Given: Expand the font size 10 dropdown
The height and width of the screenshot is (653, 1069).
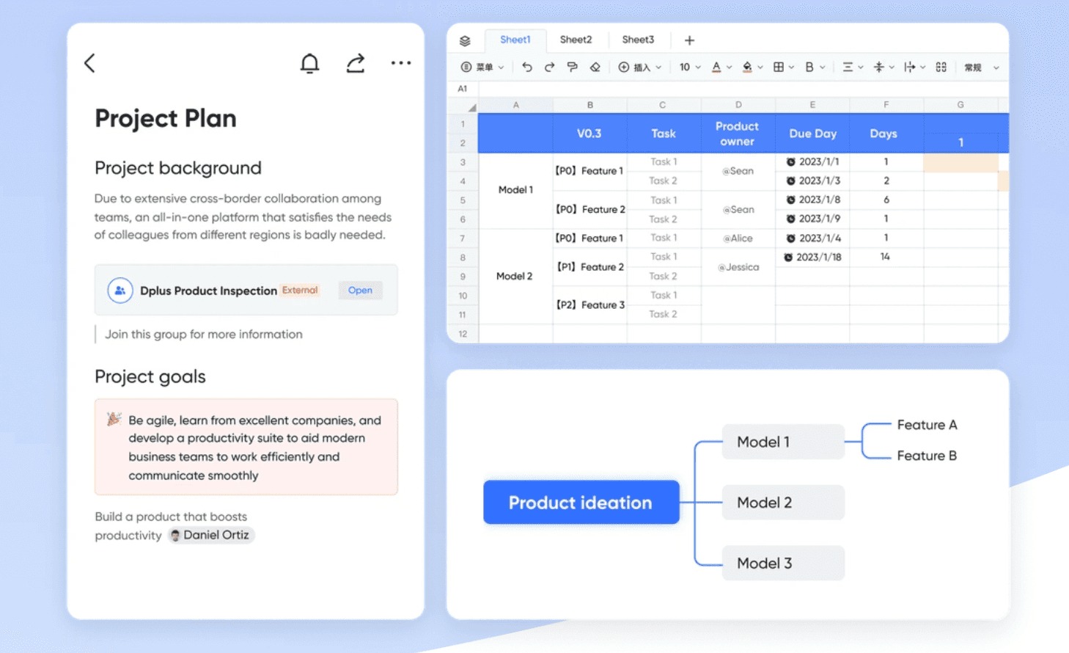Looking at the screenshot, I should (689, 67).
